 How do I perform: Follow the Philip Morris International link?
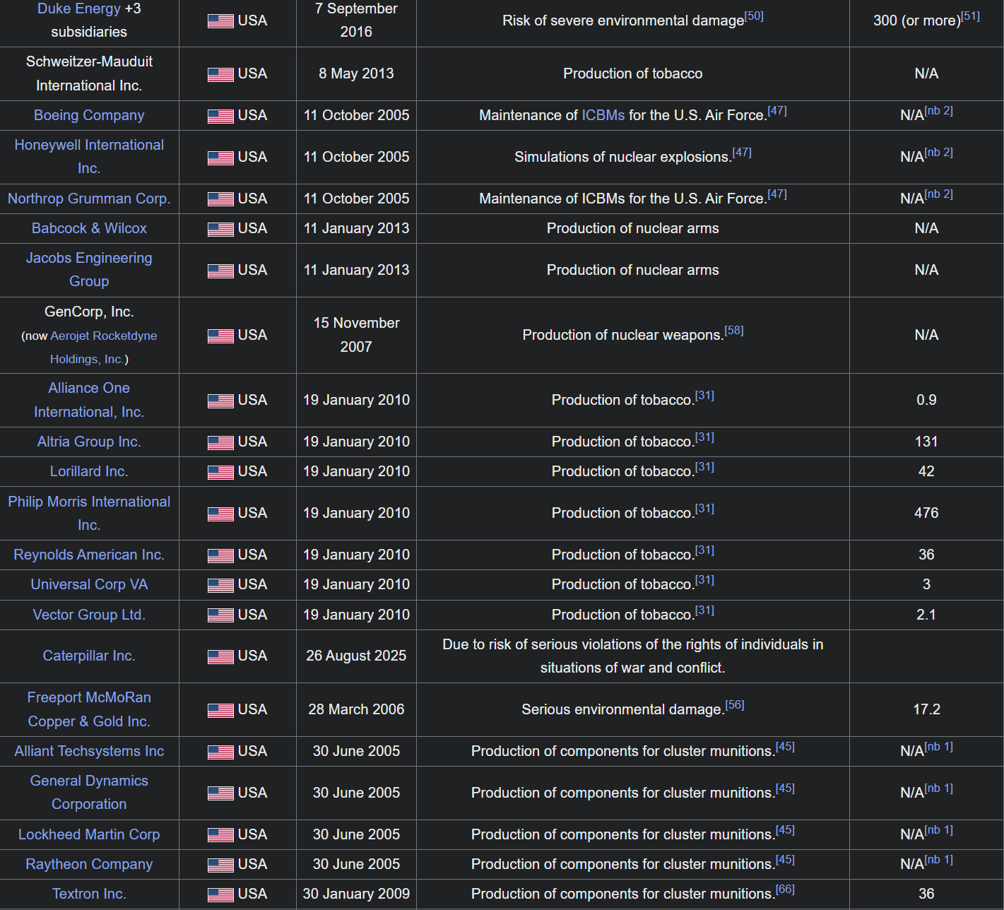pyautogui.click(x=89, y=513)
